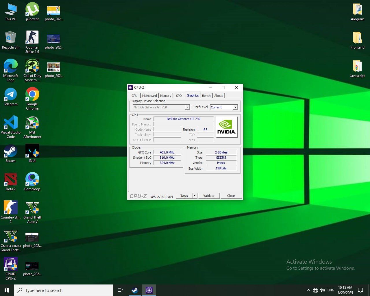Launch Counter Strike 1.6 shortcut
The height and width of the screenshot is (296, 370).
[32, 42]
